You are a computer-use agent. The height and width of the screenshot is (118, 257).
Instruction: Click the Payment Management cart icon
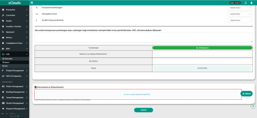[3, 109]
